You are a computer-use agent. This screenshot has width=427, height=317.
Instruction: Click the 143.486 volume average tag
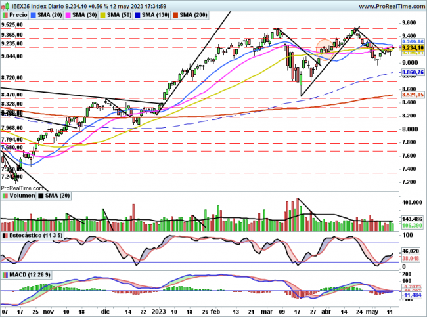click(x=413, y=219)
